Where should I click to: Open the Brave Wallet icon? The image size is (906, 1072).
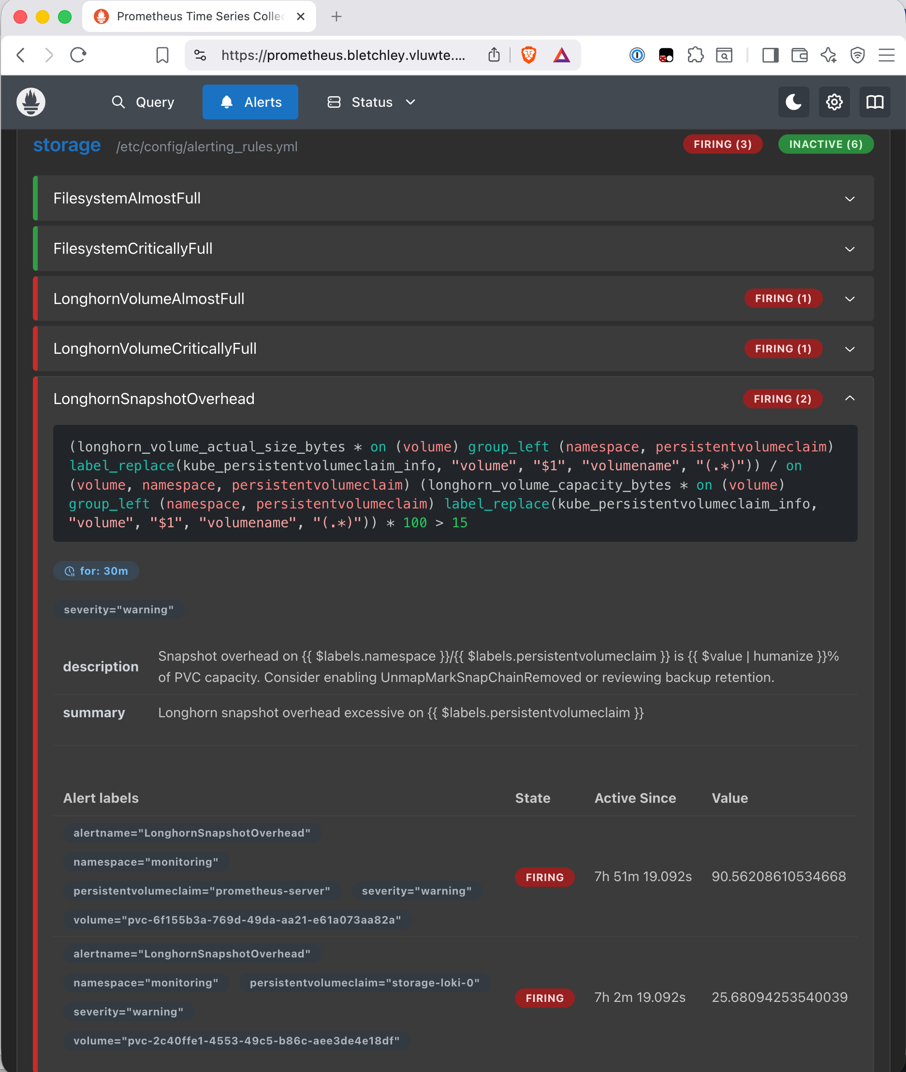(800, 55)
